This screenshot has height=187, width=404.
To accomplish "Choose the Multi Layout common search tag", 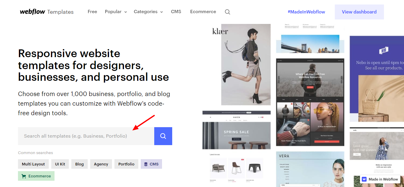I will tap(33, 164).
